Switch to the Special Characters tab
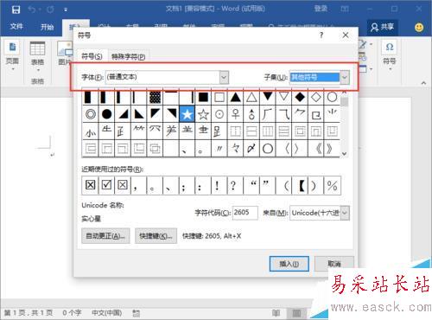432x320 pixels. pyautogui.click(x=129, y=57)
